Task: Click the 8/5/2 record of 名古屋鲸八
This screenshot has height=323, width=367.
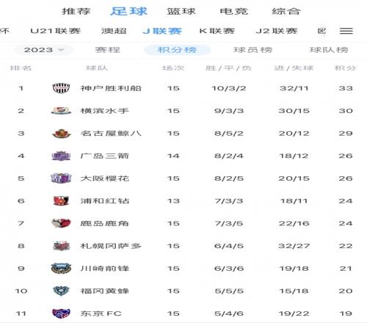Action: point(229,134)
